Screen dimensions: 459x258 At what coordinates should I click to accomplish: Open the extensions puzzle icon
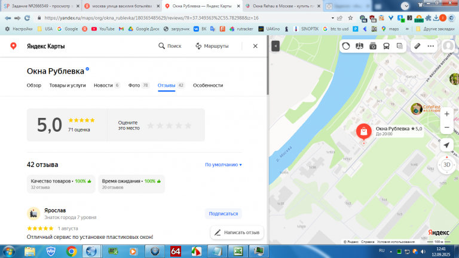(429, 18)
